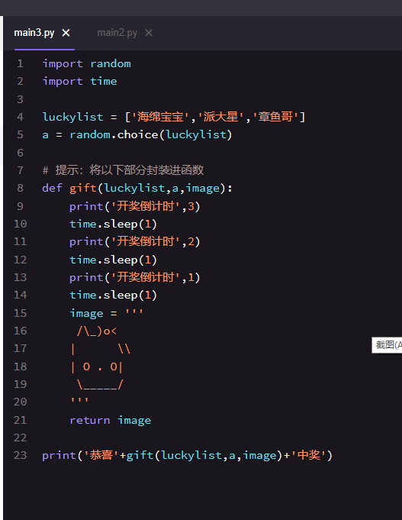Click the luckylist assignment on line 4
402x520 pixels.
(174, 117)
